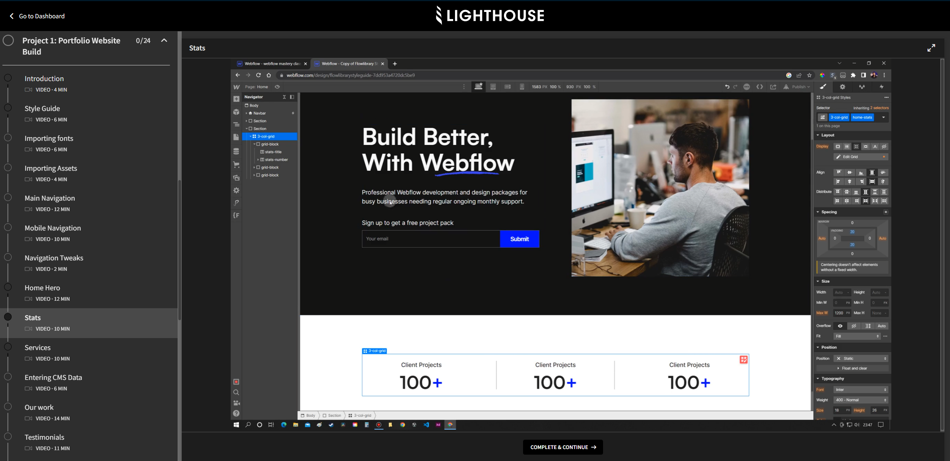Click the Complete & Continue button
This screenshot has height=461, width=950.
coord(563,447)
